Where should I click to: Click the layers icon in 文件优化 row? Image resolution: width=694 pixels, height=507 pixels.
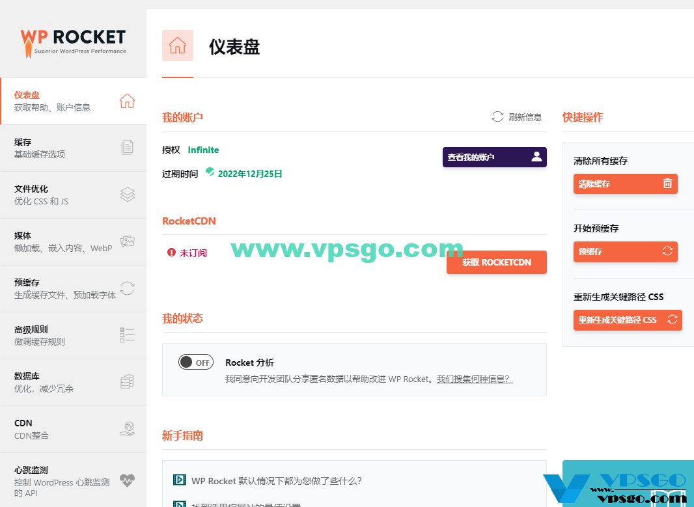(x=128, y=194)
